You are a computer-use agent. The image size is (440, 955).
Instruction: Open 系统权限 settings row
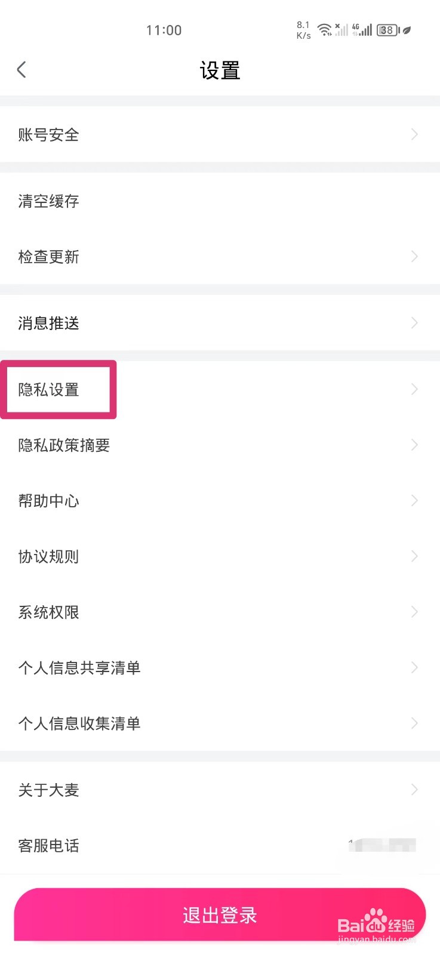(49, 612)
